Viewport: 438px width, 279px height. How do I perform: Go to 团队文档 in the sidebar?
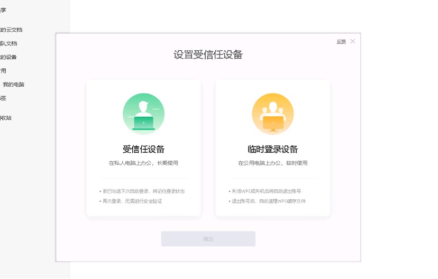[x=8, y=43]
